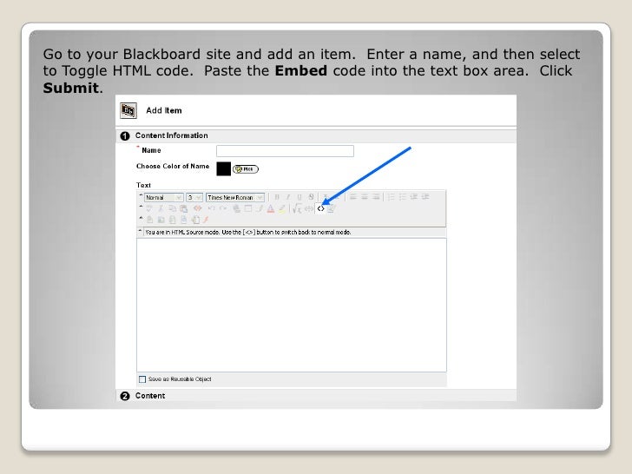Click the Copy icon in editor toolbar
The width and height of the screenshot is (632, 474).
tap(173, 208)
